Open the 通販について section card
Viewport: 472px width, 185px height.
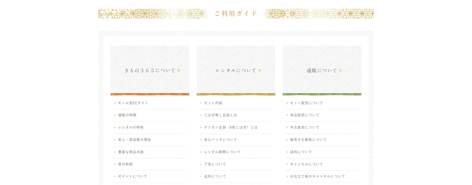pyautogui.click(x=322, y=70)
